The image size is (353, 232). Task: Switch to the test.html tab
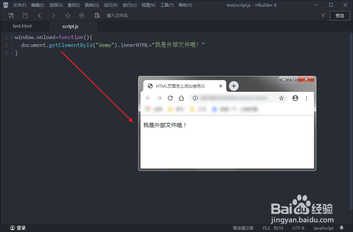pyautogui.click(x=22, y=26)
